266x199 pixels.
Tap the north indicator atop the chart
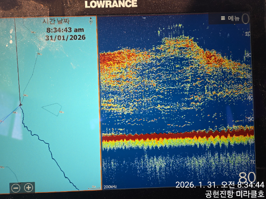tap(90, 20)
